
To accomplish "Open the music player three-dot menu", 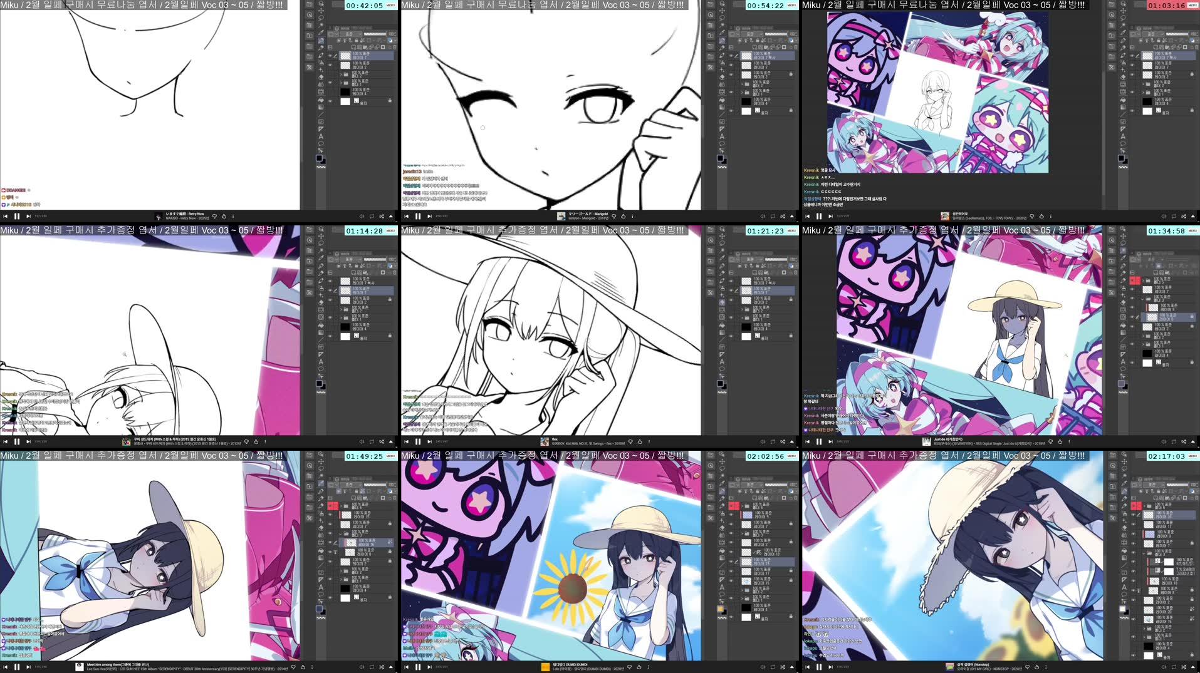I will (x=633, y=217).
